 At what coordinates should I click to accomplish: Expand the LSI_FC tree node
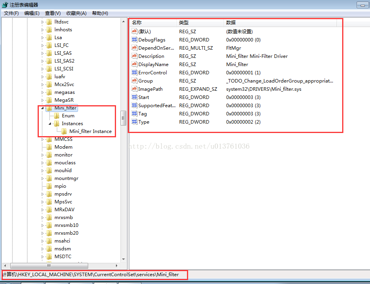[42, 45]
